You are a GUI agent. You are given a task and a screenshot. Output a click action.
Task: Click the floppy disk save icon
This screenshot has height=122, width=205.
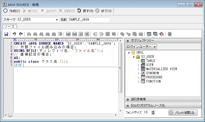(x=6, y=34)
